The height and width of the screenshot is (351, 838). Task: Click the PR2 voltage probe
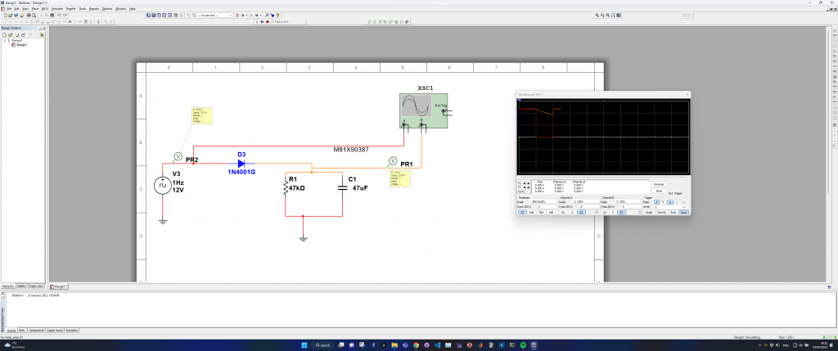(178, 156)
